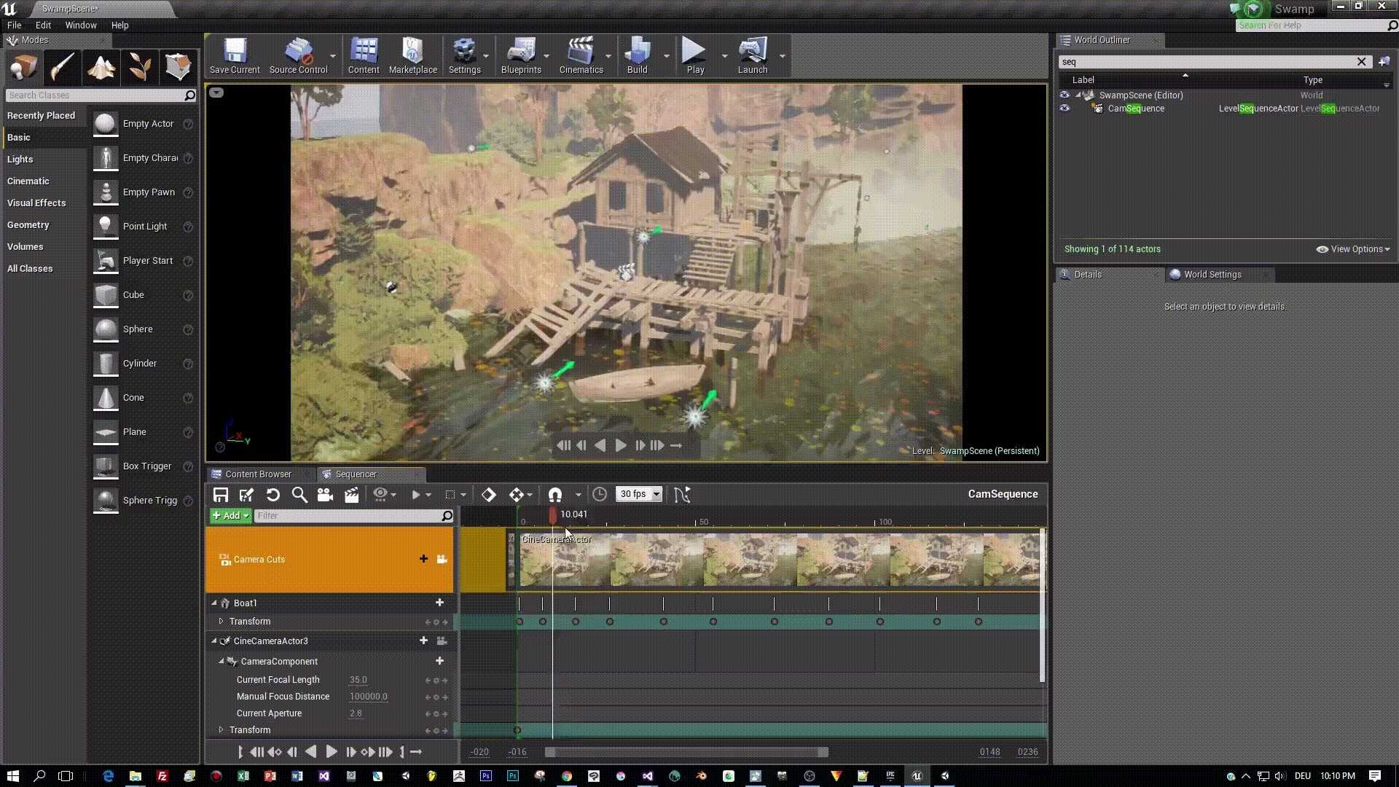1399x787 pixels.
Task: Select the 30 fps framerate dropdown
Action: click(x=638, y=494)
